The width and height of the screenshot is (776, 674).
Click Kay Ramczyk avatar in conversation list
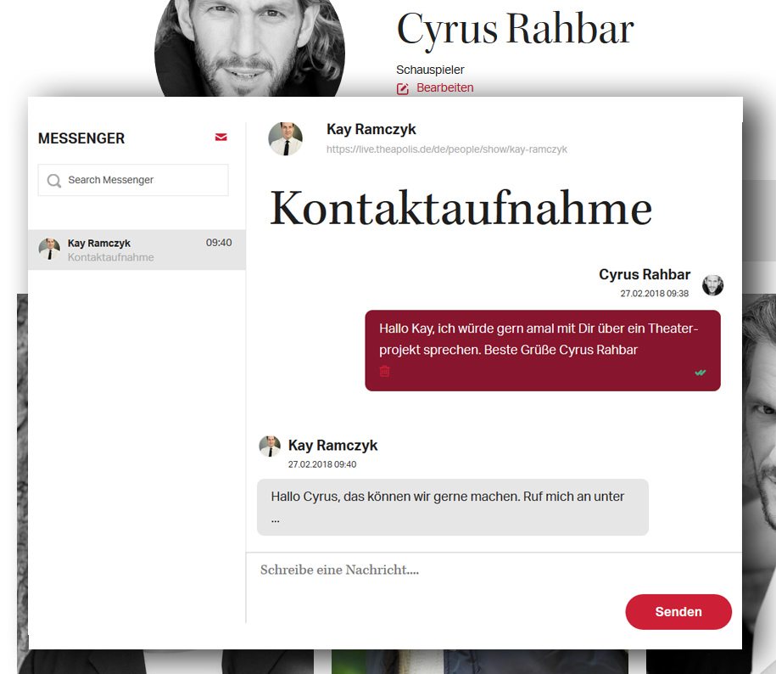[49, 249]
